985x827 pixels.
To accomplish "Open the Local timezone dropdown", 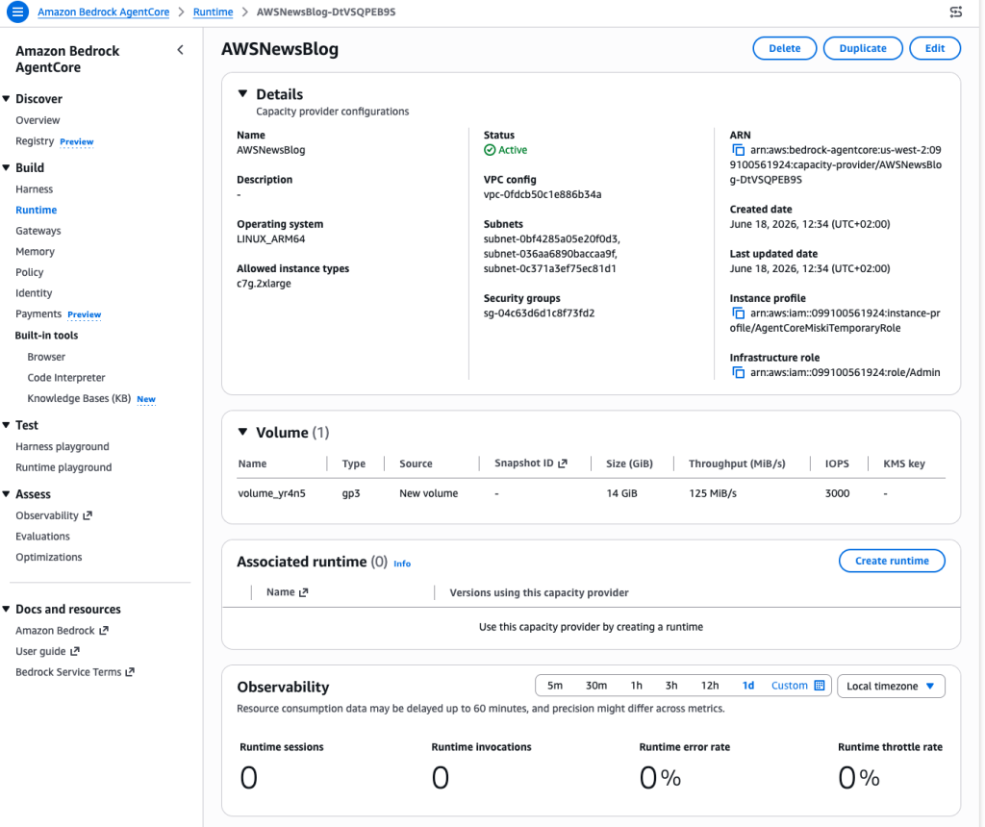I will 891,686.
